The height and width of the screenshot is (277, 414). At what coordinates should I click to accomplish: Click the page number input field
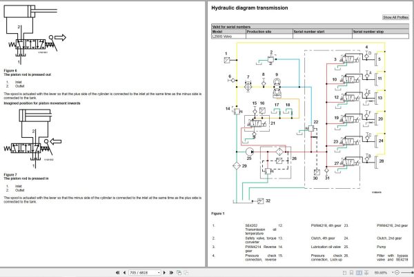click(143, 272)
